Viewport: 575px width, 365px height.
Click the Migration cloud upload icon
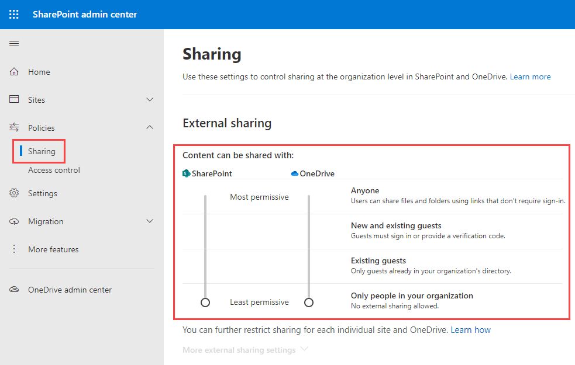(x=14, y=221)
